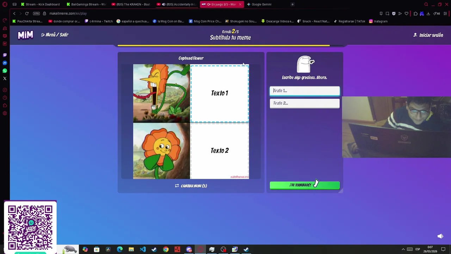This screenshot has height=254, width=451.
Task: Open the sidebar player icon
Action: (x=5, y=90)
